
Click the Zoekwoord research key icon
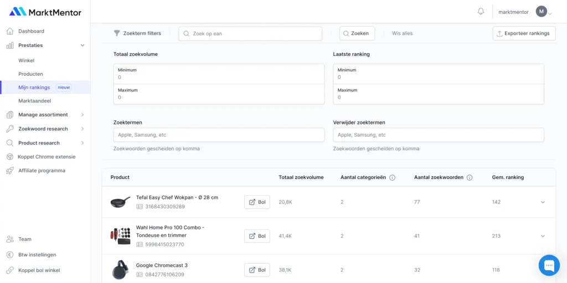pos(10,129)
